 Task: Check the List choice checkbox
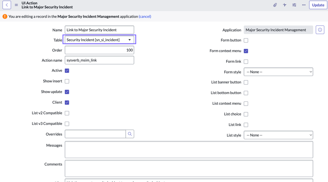click(x=246, y=114)
